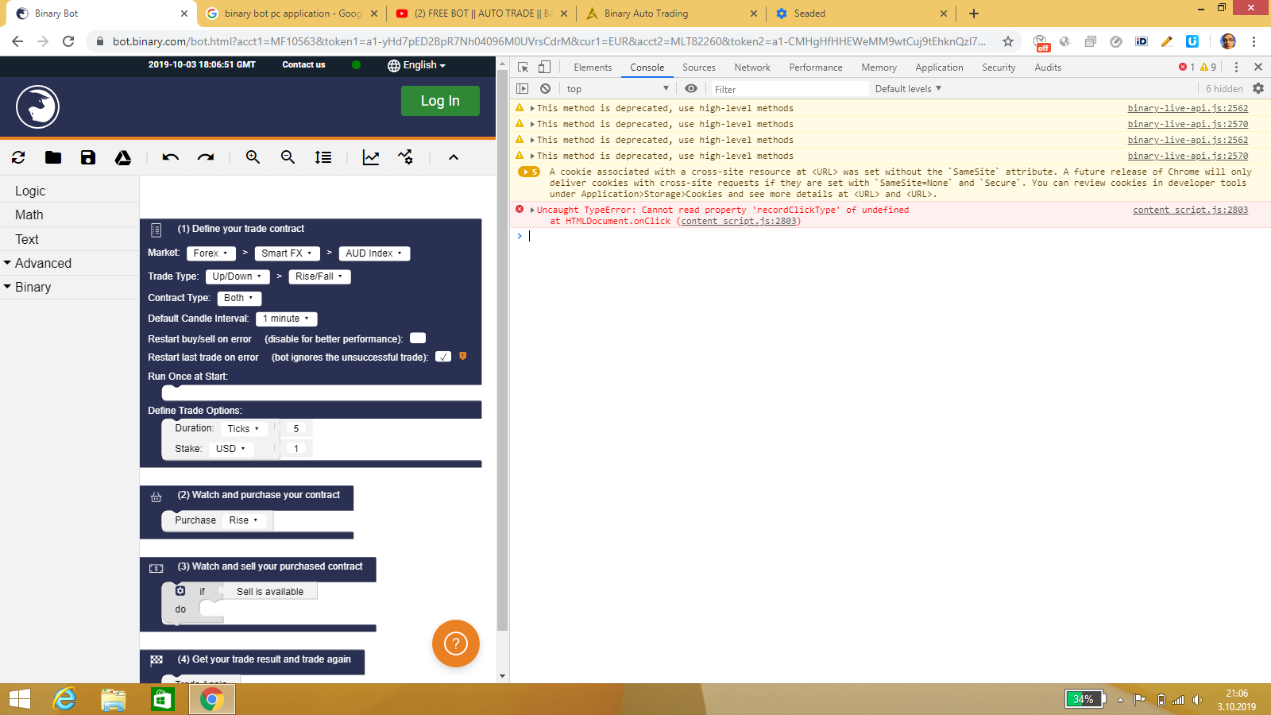This screenshot has width=1271, height=715.
Task: Show the console sidebar icon
Action: [522, 89]
